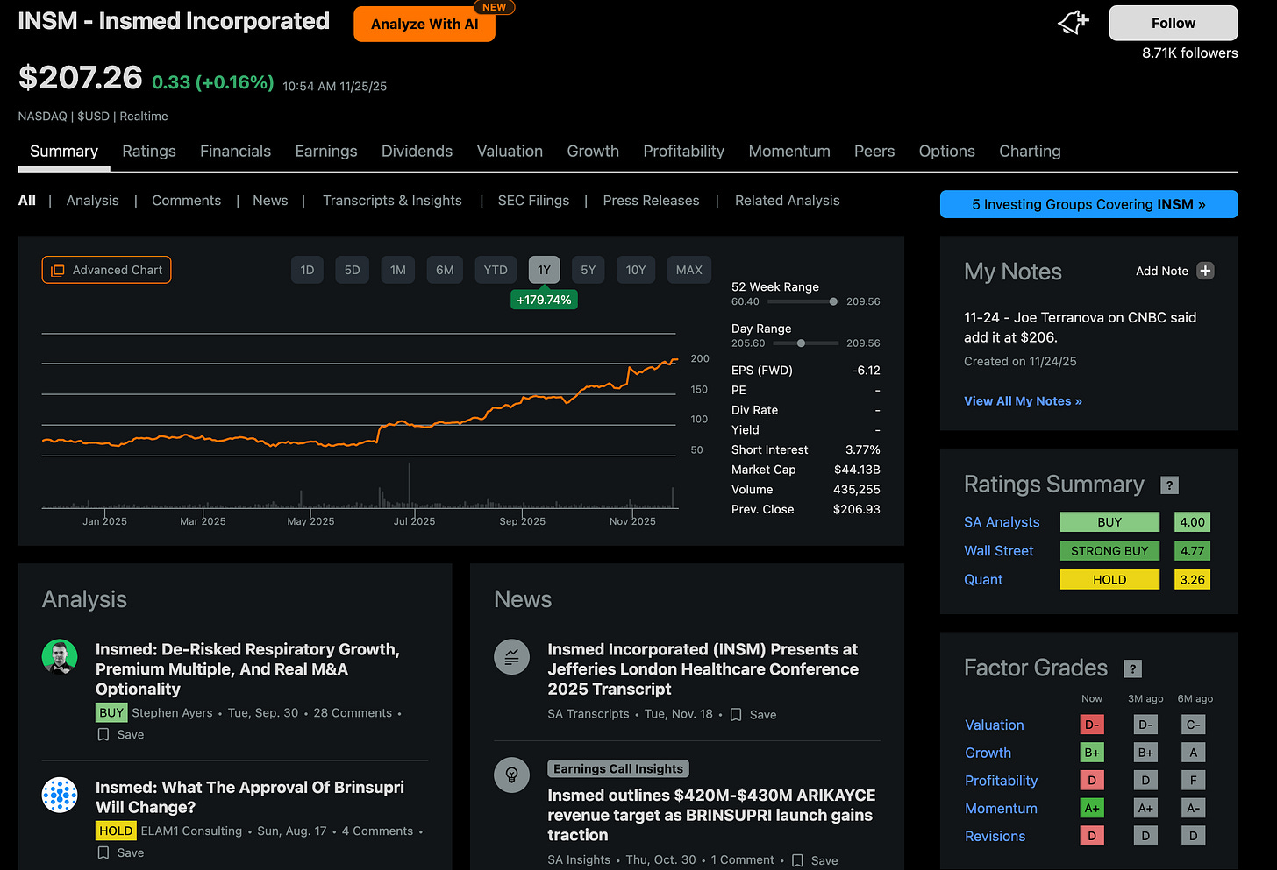The image size is (1277, 870).
Task: Open the Quant rating link
Action: [983, 580]
